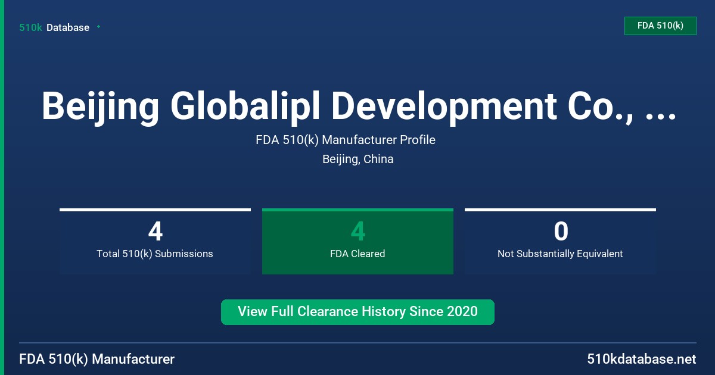Open View Full Clearance History Since 2020
Screen dimensions: 715x375
point(357,312)
